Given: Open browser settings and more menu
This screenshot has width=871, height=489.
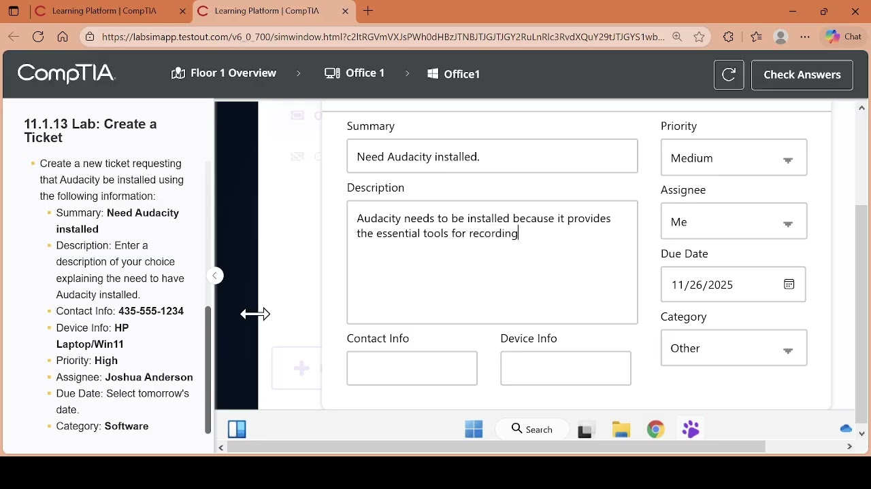Looking at the screenshot, I should click(x=805, y=37).
